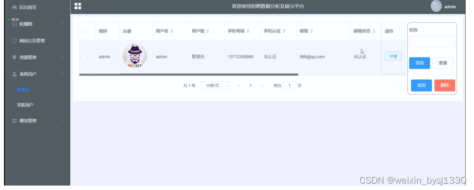Click the admin username in the header

(450, 6)
